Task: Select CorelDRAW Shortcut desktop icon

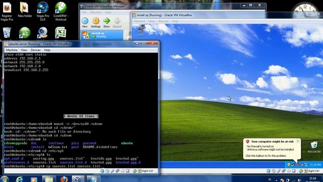Action: click(61, 11)
